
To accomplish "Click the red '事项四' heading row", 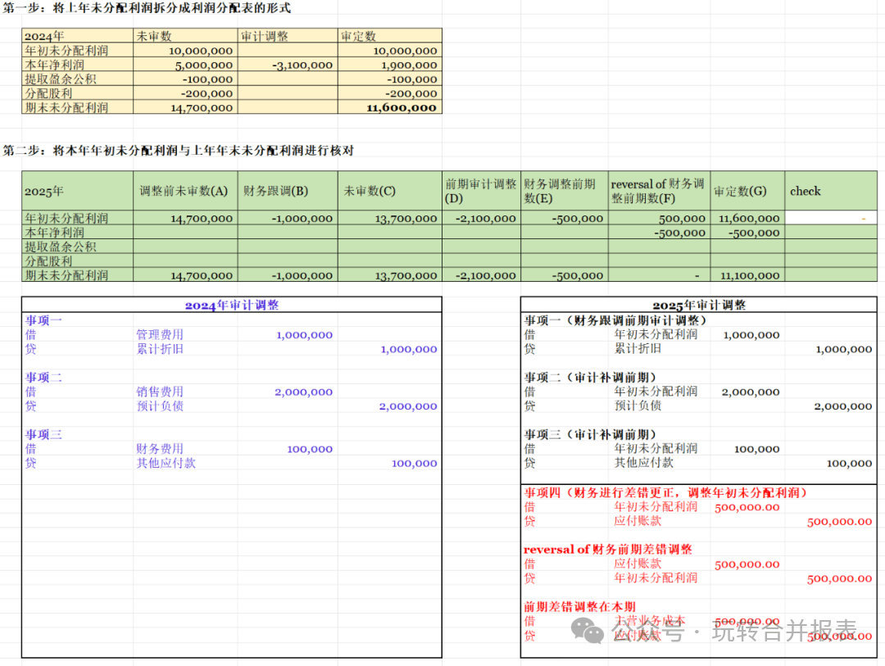I will tap(665, 492).
